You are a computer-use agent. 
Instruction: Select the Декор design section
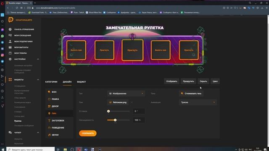[x=59, y=106]
